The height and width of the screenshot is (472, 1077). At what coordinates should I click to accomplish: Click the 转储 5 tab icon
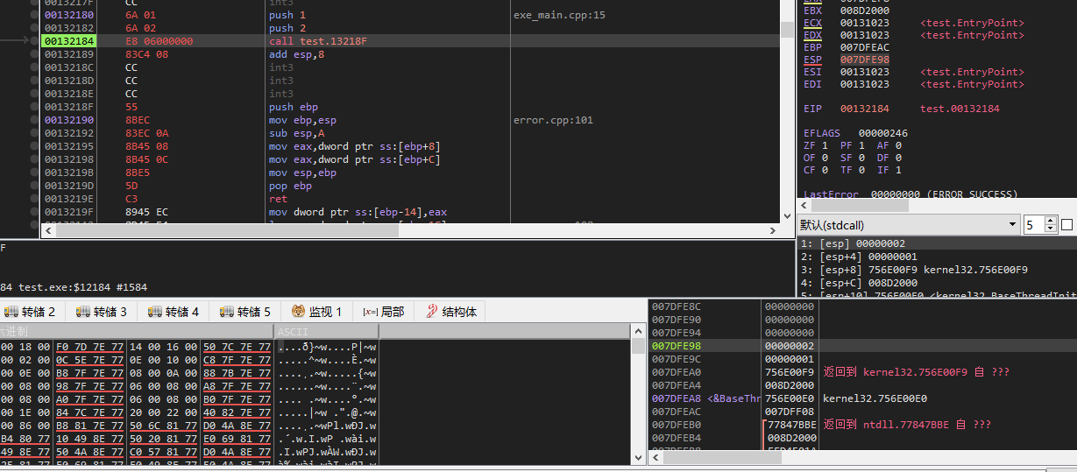pos(228,312)
